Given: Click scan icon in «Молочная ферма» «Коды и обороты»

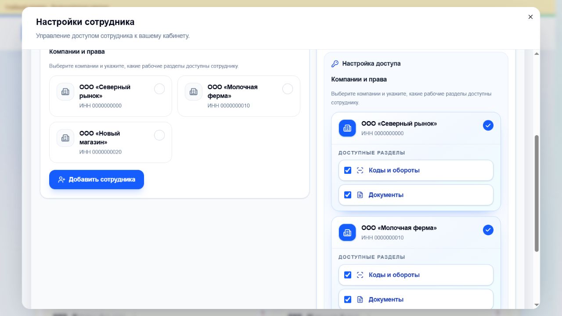Looking at the screenshot, I should [360, 275].
